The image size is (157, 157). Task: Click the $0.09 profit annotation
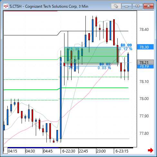pyautogui.click(x=126, y=45)
